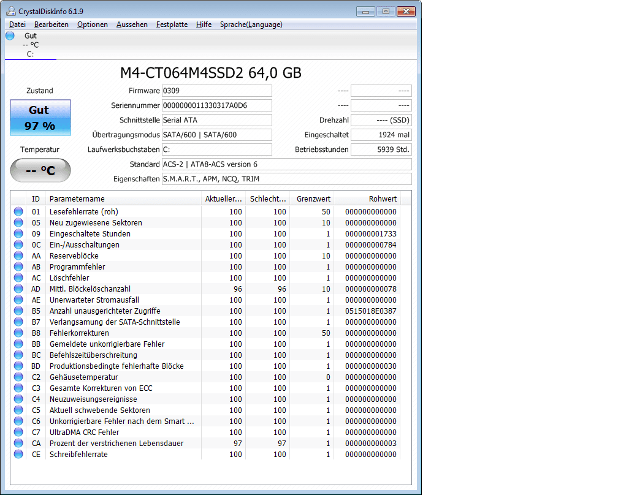Click the Schlecht... column header
618x495 pixels.
[x=267, y=199]
